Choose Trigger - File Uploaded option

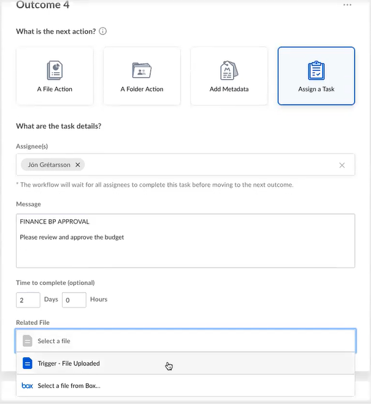[69, 363]
